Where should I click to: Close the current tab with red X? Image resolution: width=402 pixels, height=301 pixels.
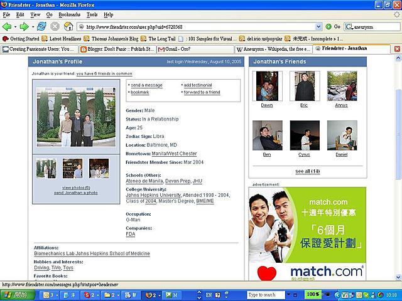(x=397, y=49)
